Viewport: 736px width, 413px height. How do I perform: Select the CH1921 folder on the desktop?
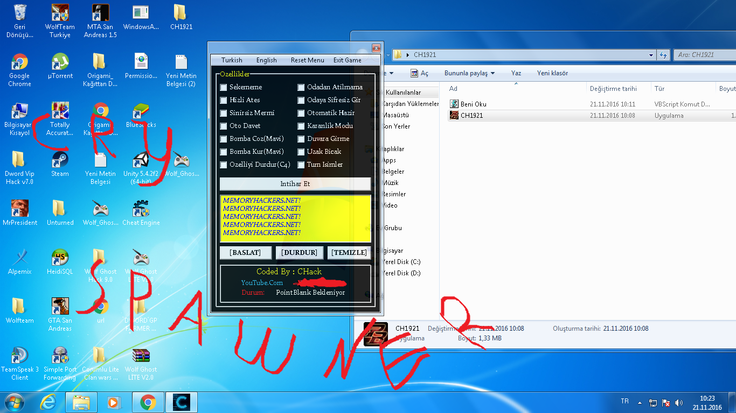tap(181, 17)
